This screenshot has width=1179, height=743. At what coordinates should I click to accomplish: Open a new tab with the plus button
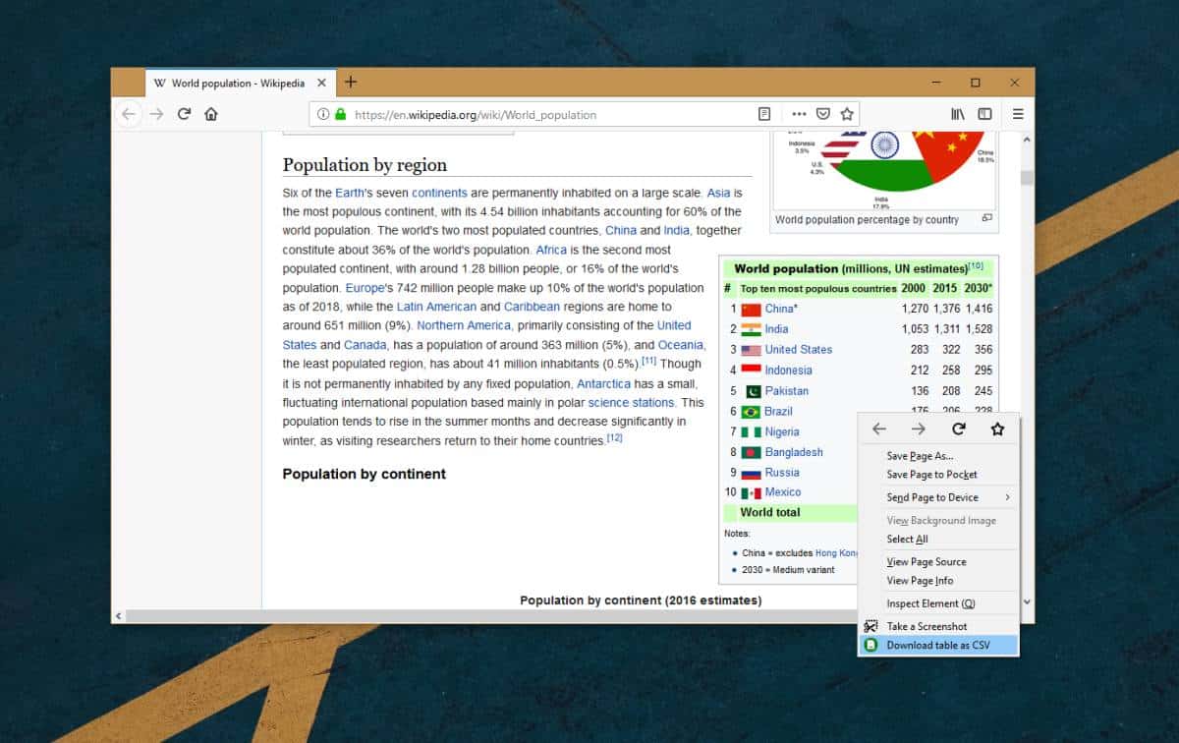[351, 83]
